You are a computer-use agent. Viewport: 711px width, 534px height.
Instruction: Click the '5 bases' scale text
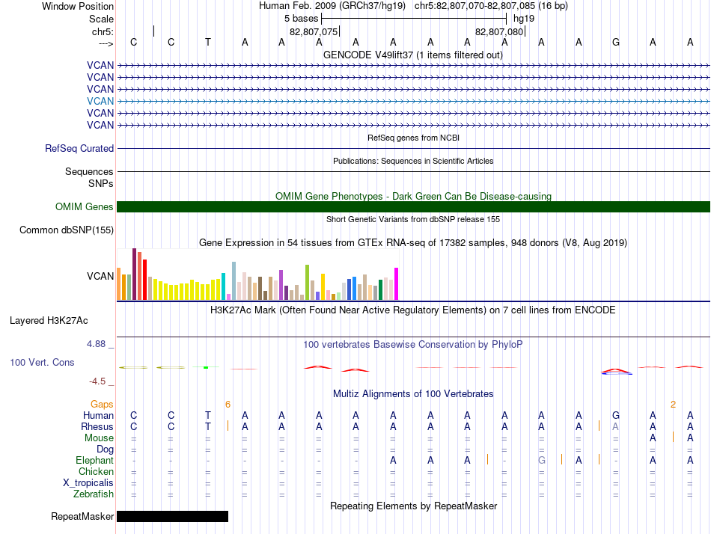[301, 19]
